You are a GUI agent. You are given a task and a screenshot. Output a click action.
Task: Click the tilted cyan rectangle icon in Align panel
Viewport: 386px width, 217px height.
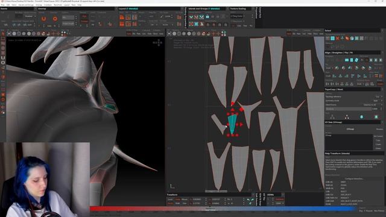[356, 60]
